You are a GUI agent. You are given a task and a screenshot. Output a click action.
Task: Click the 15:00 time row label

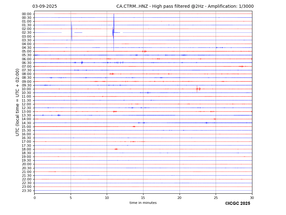coord(27,127)
